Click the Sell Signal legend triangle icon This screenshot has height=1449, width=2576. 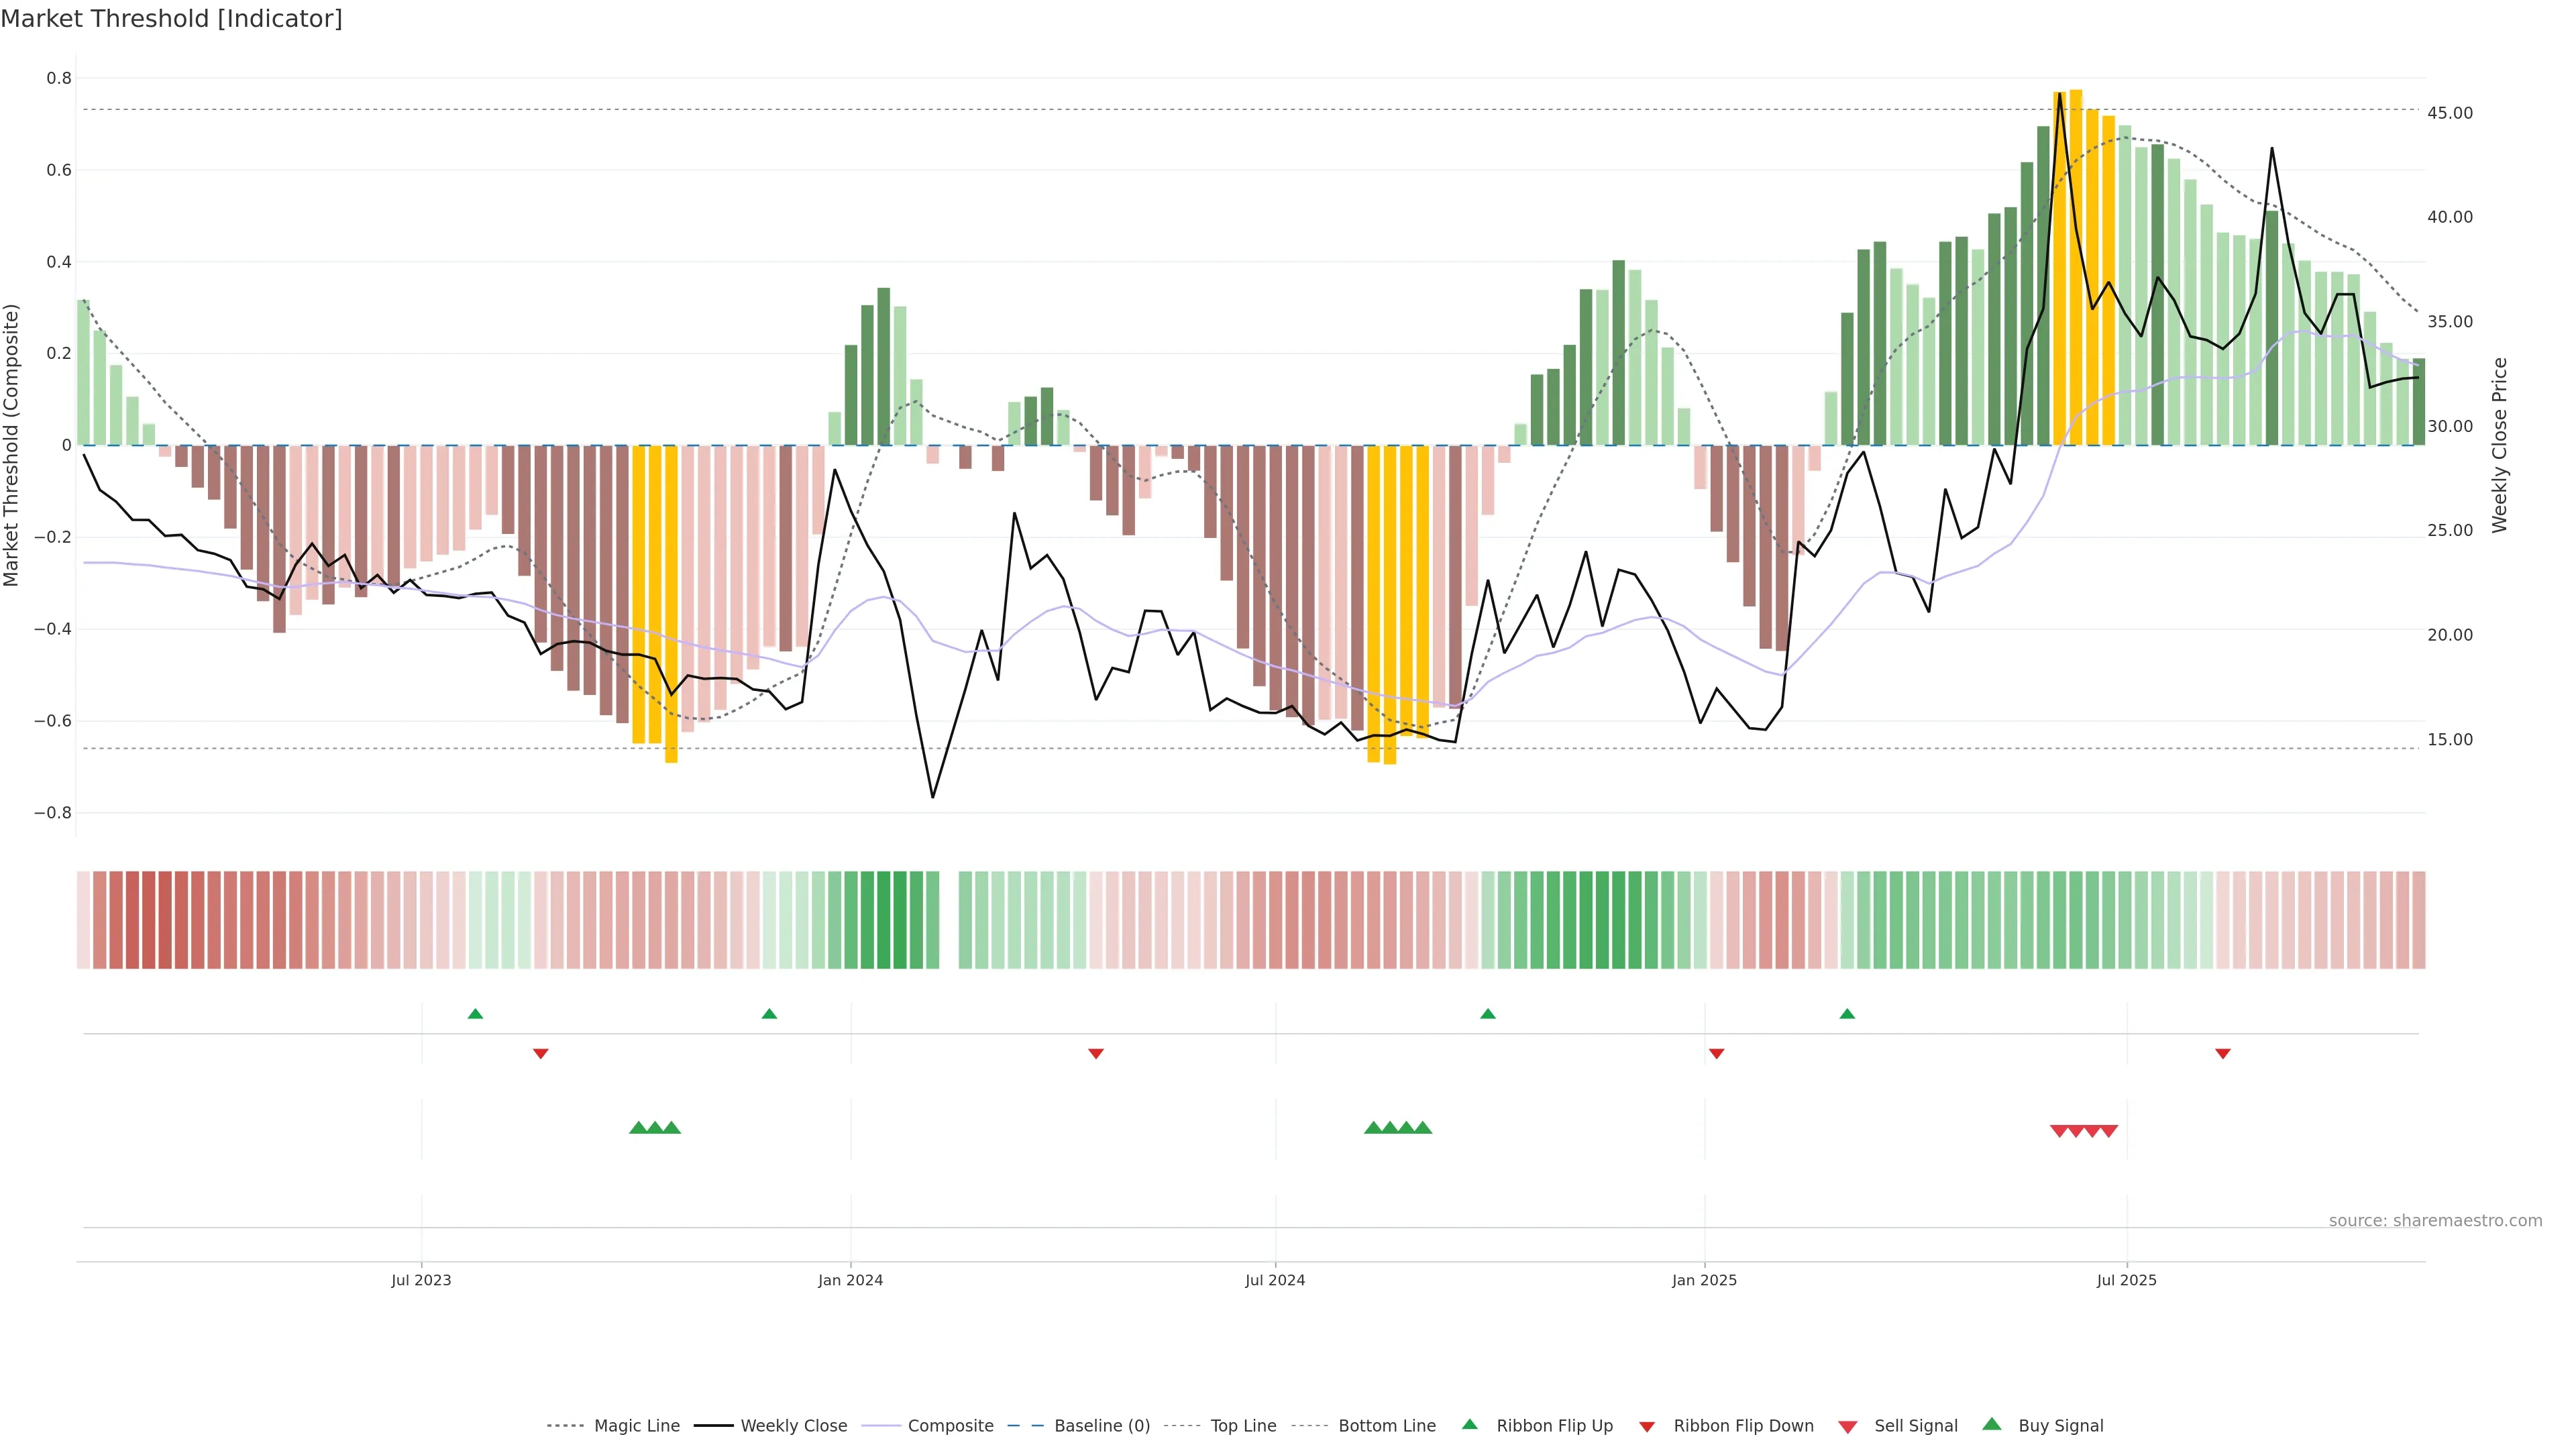click(x=1848, y=1426)
